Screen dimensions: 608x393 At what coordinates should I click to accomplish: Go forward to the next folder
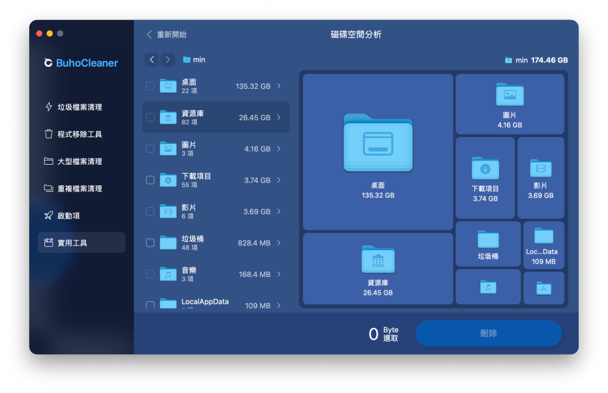[168, 60]
